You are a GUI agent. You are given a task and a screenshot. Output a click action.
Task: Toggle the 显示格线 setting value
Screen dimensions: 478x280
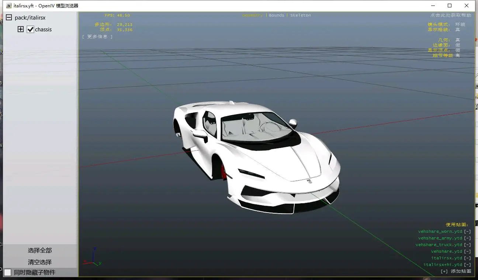458,30
